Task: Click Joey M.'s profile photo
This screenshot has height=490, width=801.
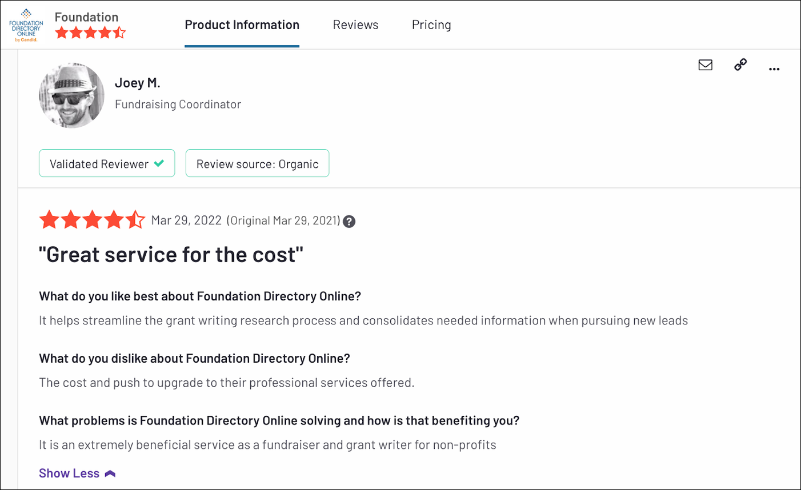Action: (x=71, y=95)
